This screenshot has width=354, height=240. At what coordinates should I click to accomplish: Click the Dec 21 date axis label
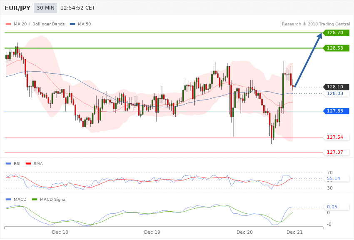(x=294, y=232)
